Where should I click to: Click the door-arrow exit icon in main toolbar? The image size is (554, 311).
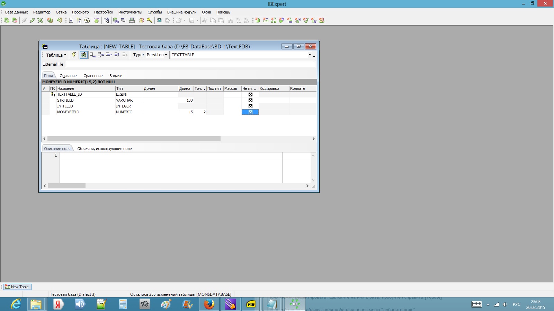pyautogui.click(x=60, y=20)
